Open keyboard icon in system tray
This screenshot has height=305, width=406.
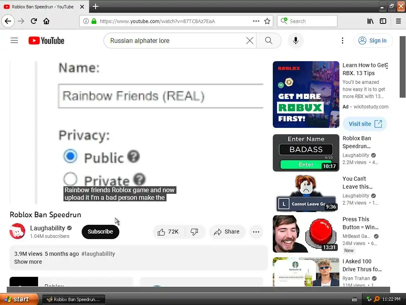(x=354, y=299)
